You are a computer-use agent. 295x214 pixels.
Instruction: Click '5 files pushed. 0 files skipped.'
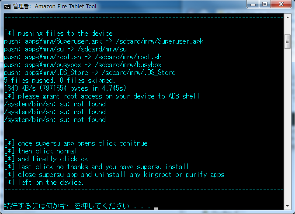(59, 81)
